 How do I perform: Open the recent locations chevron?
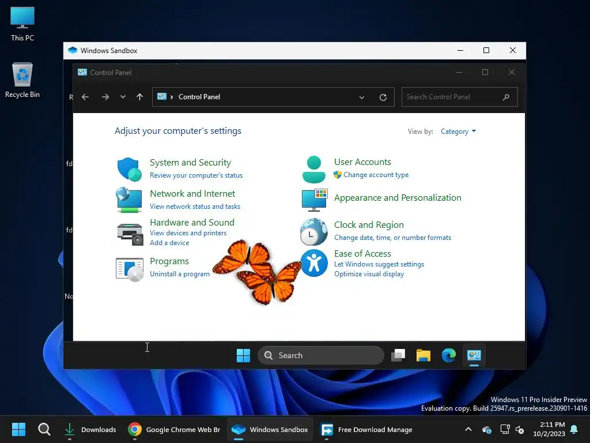tap(123, 97)
